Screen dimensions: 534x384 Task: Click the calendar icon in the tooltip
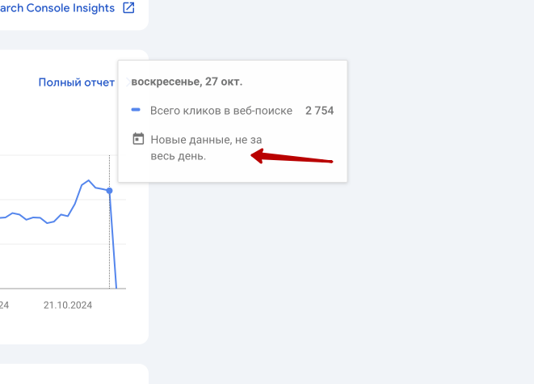[137, 139]
